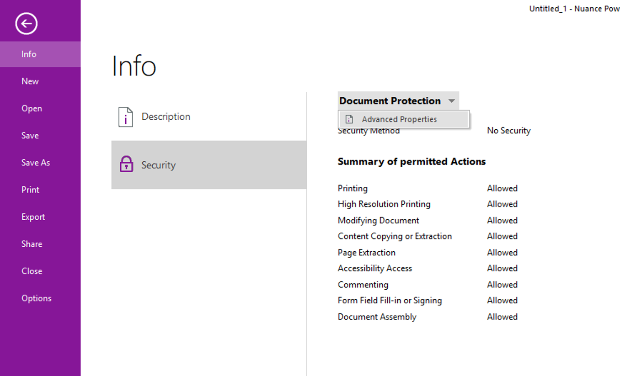Click the Security padlock icon
Viewport: 620px width, 376px height.
126,164
